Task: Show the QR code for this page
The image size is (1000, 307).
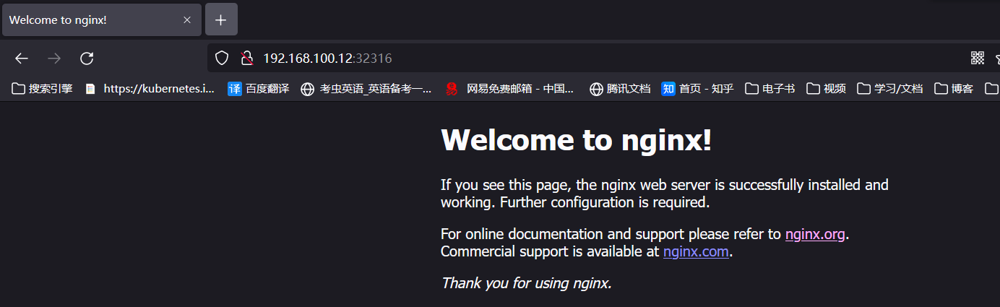Action: pos(978,59)
